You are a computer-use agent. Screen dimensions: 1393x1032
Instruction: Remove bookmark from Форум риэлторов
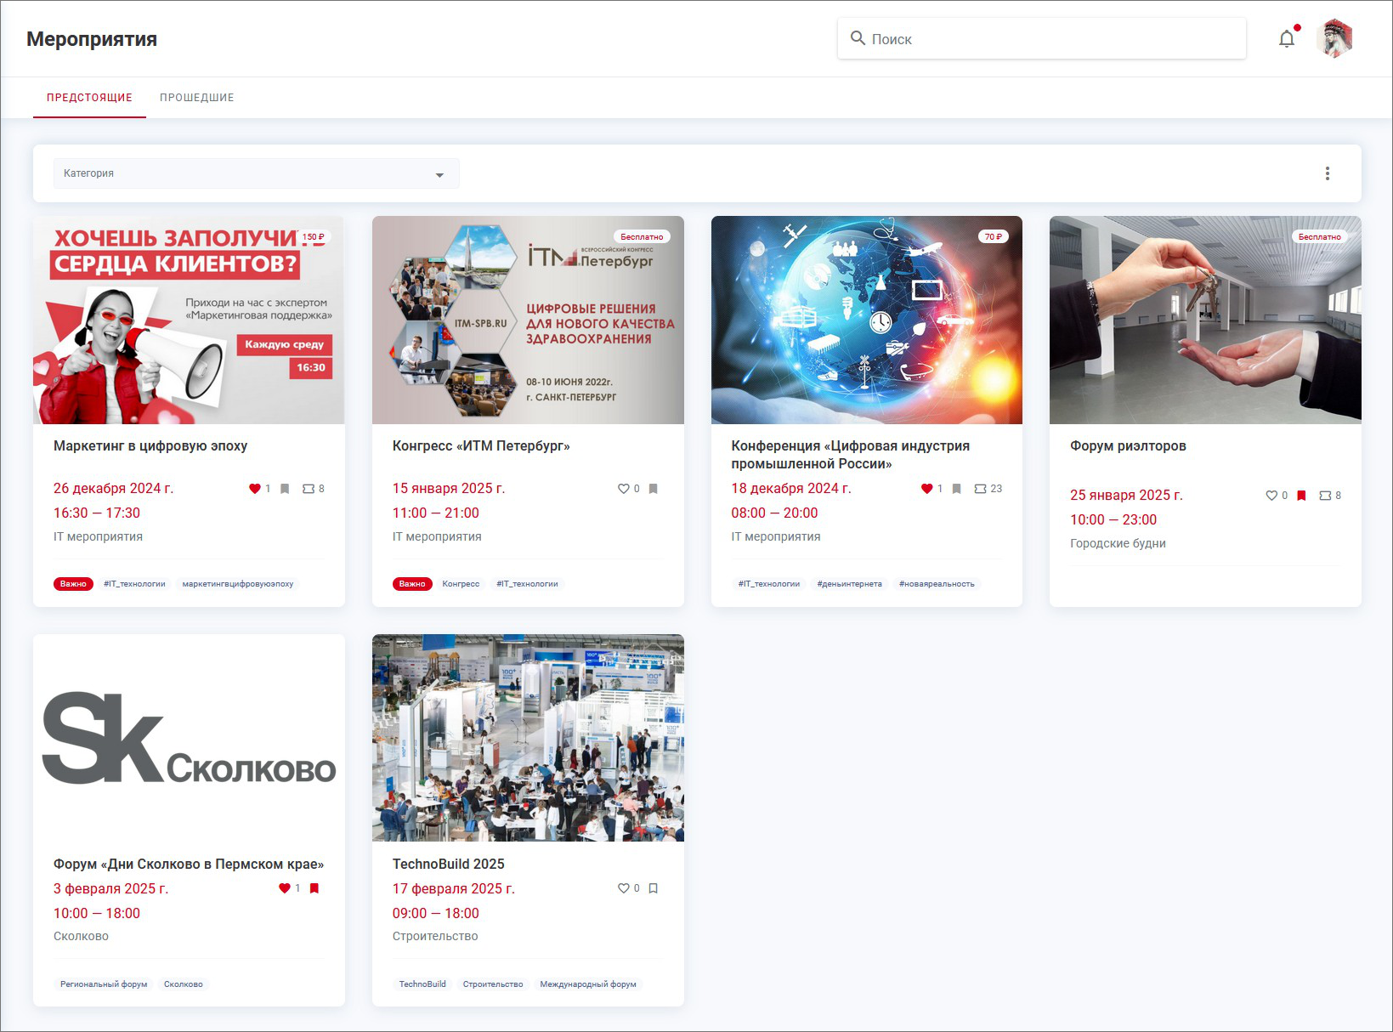[x=1301, y=496]
